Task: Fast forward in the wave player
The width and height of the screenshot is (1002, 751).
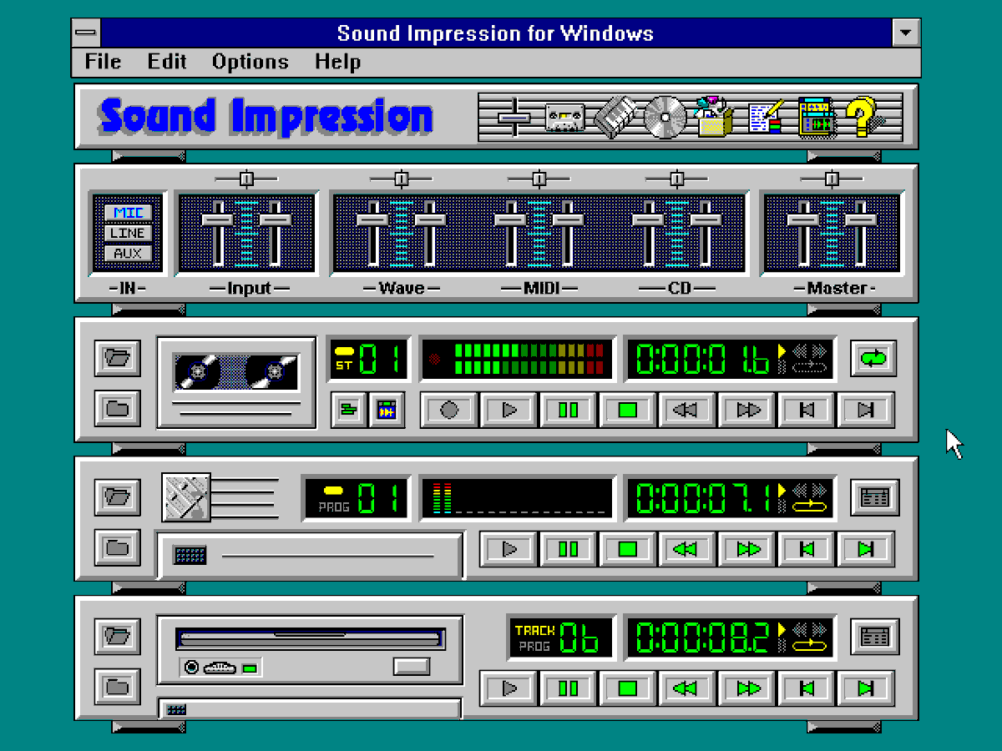Action: [748, 410]
